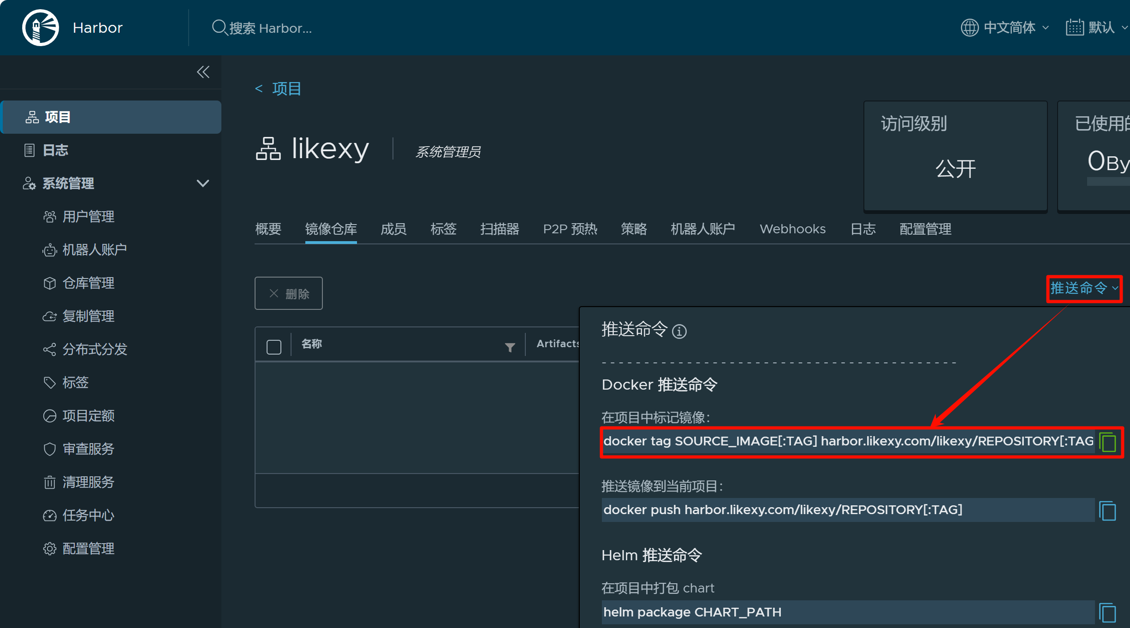Image resolution: width=1130 pixels, height=628 pixels.
Task: Collapse the 系统管理 sidebar section
Action: point(202,184)
